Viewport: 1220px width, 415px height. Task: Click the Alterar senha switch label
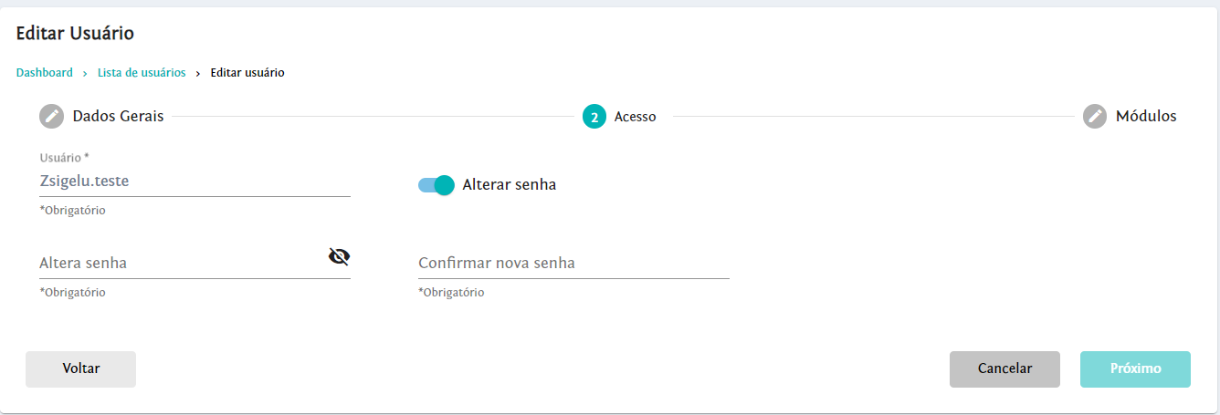pyautogui.click(x=509, y=185)
